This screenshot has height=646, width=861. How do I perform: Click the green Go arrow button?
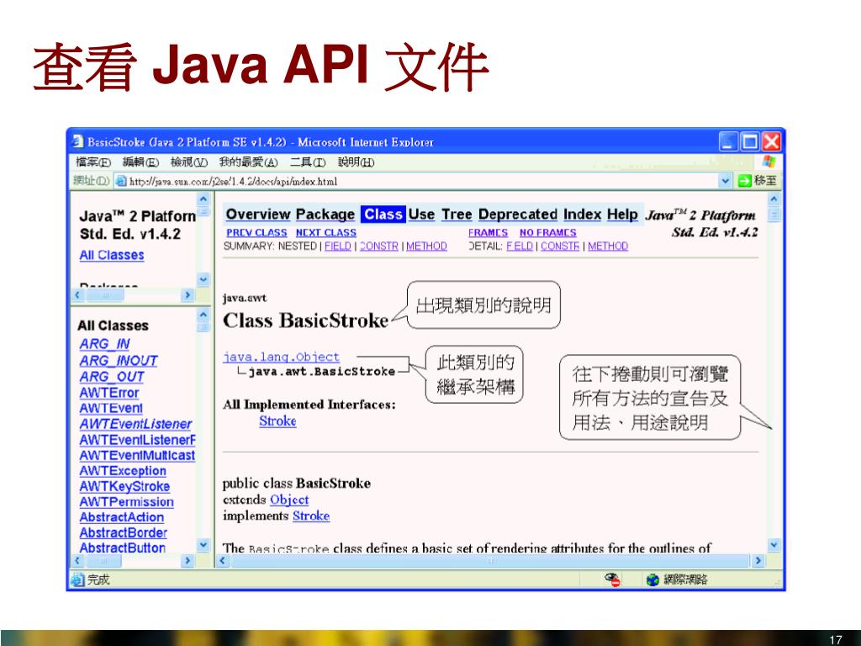(x=745, y=181)
